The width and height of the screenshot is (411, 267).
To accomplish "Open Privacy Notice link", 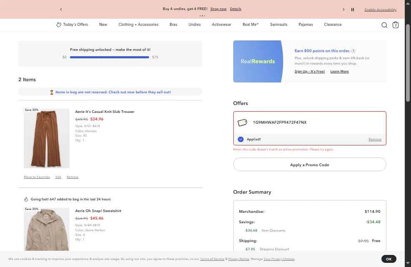I will (239, 259).
